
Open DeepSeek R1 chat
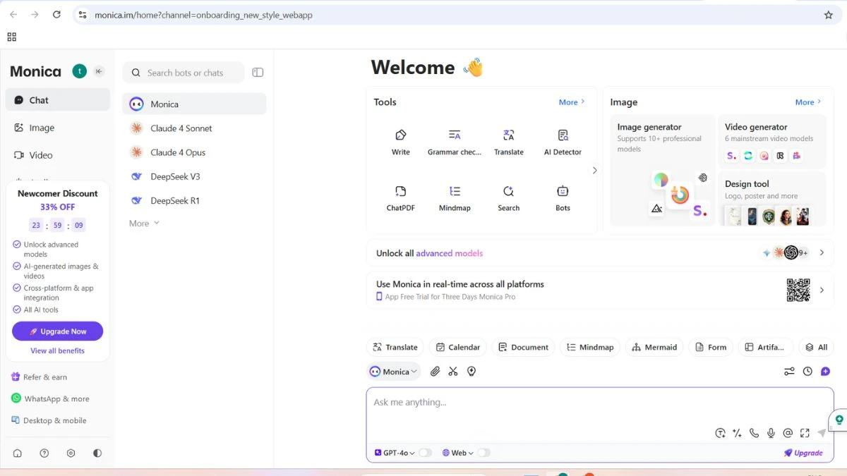point(194,200)
